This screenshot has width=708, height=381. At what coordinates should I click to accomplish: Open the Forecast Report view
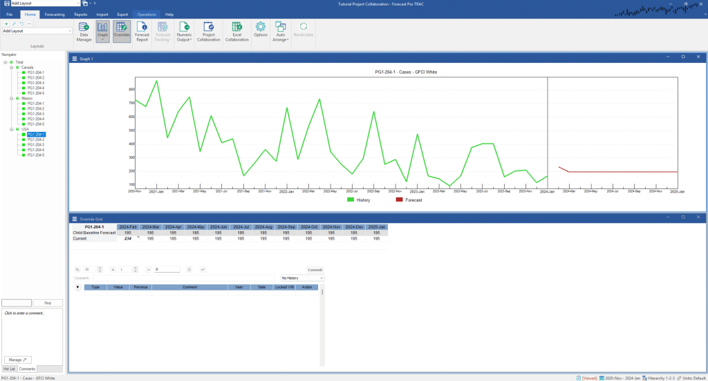coord(142,30)
